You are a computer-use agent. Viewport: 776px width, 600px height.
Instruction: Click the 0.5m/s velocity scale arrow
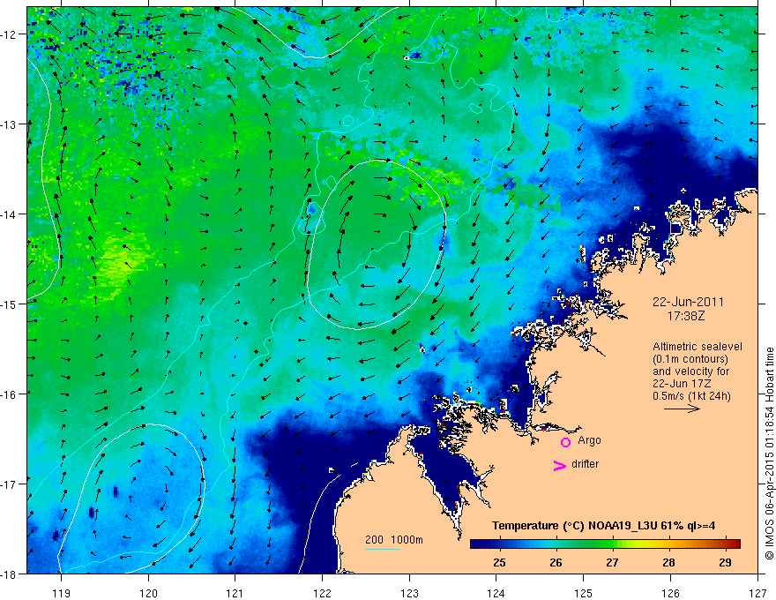[x=682, y=409]
